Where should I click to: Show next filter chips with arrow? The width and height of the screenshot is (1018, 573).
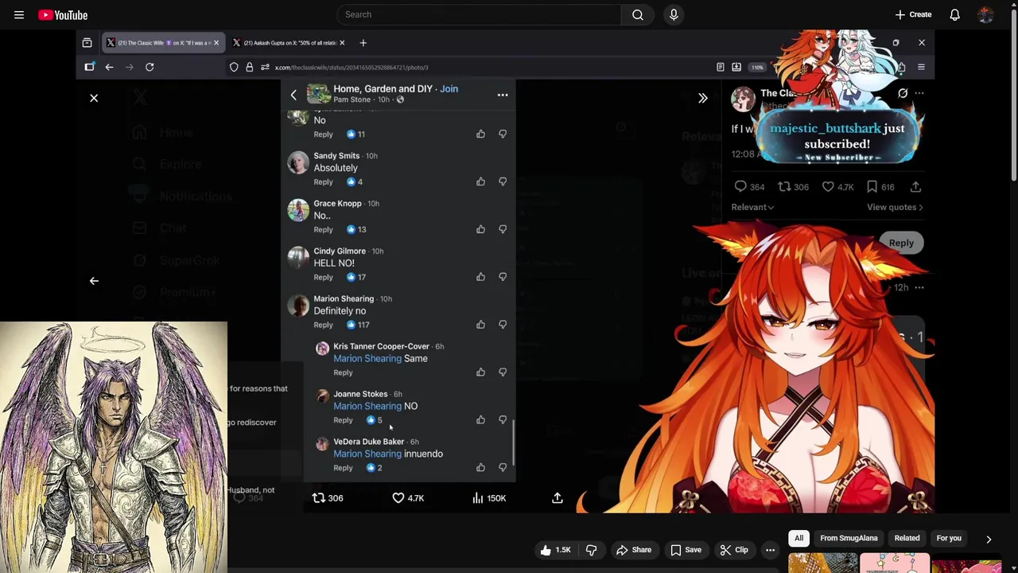coord(989,539)
